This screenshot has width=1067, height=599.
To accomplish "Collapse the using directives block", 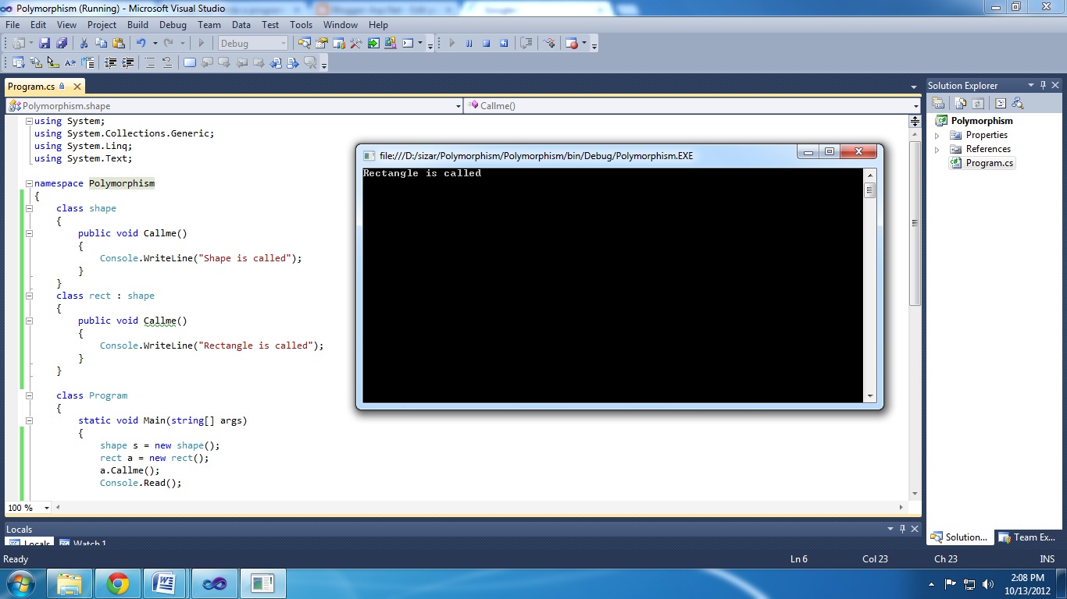I will pos(29,121).
